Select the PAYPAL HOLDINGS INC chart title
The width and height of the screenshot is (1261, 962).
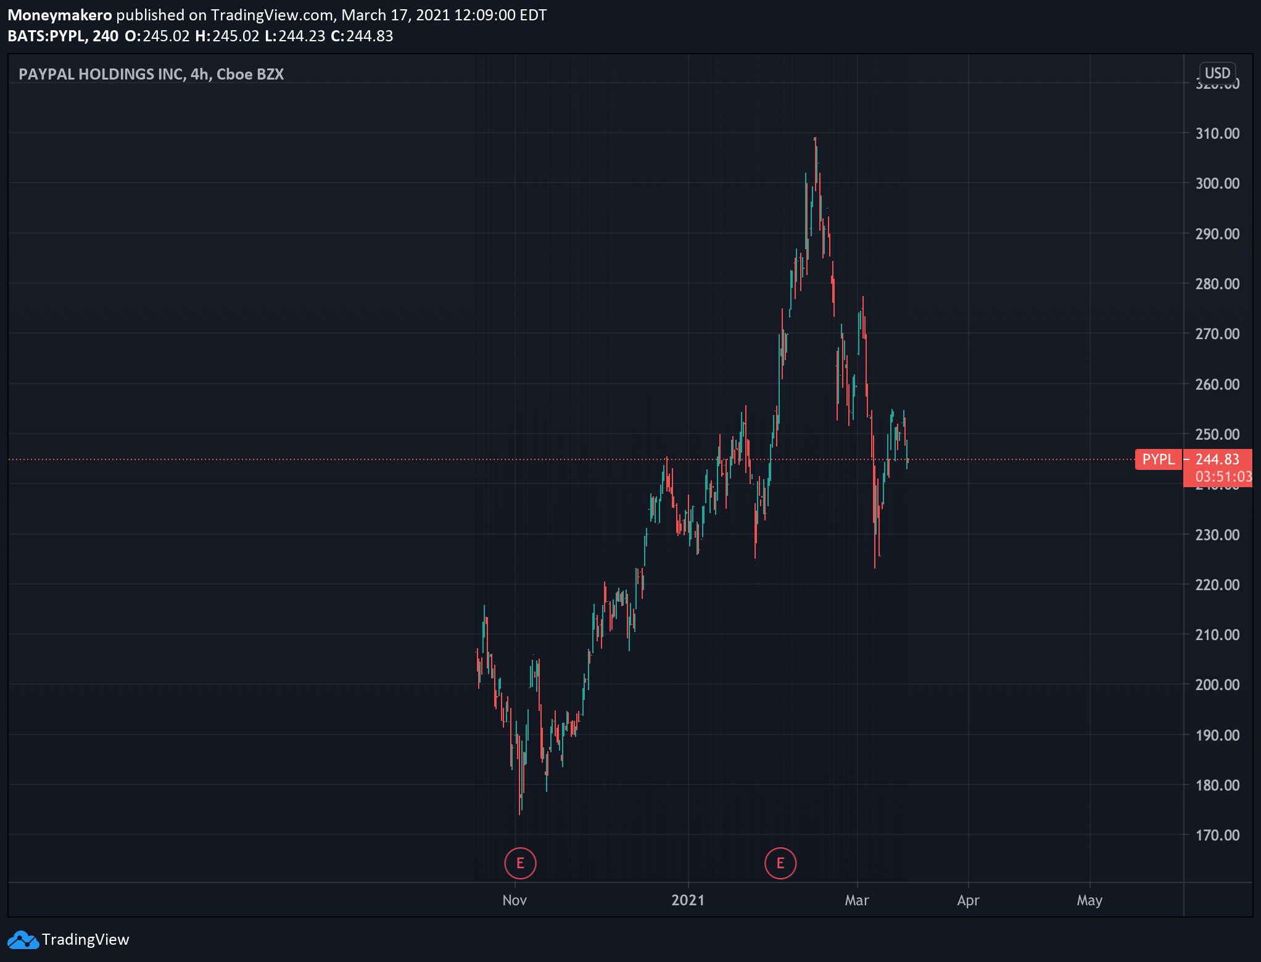(151, 75)
